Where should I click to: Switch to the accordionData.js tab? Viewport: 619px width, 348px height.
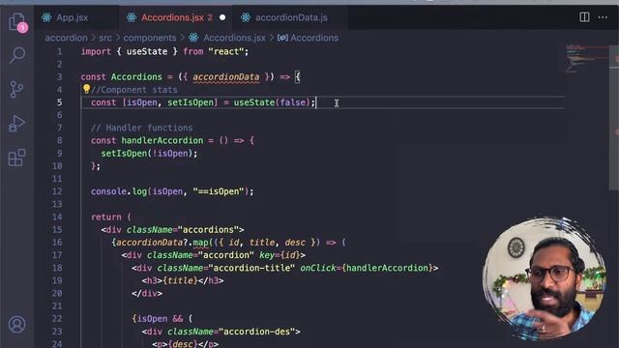click(x=291, y=17)
